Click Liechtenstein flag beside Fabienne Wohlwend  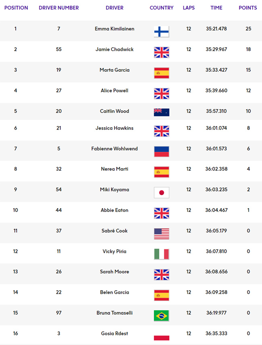(x=162, y=151)
